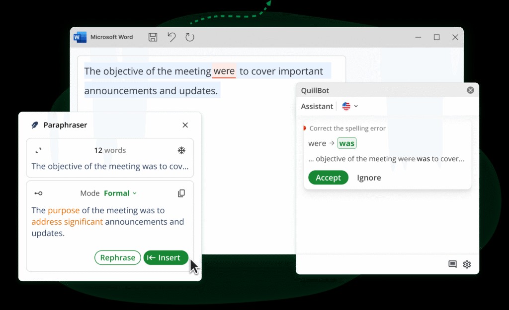Click the synonym slider icon beside Mode

coord(38,193)
